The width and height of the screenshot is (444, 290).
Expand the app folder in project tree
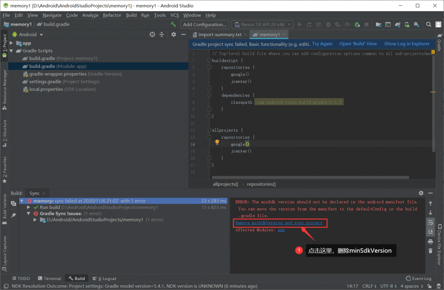(11, 43)
